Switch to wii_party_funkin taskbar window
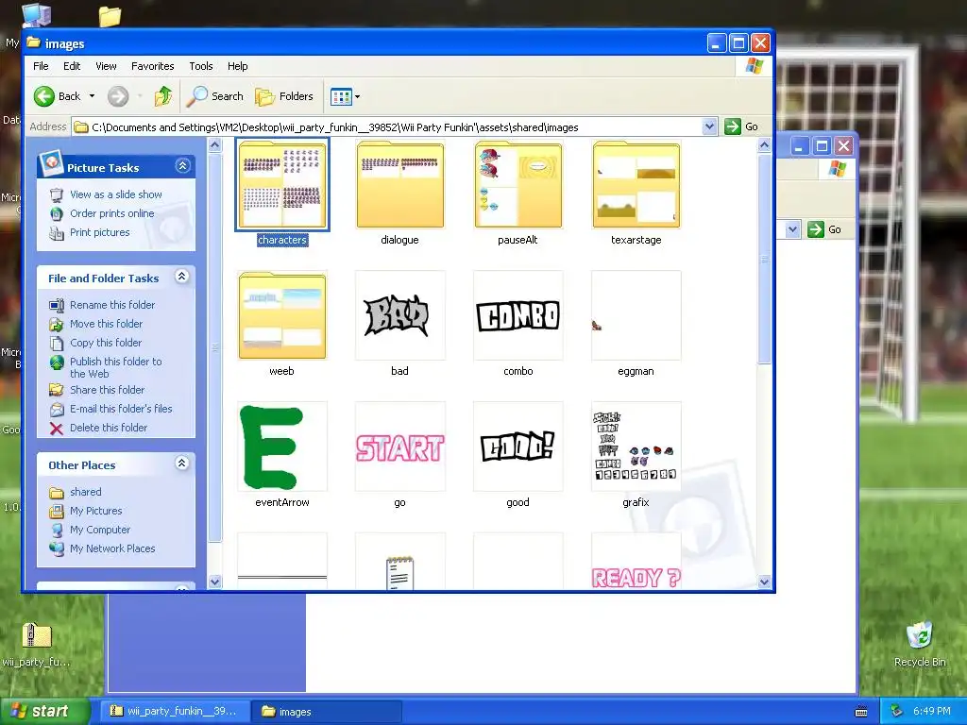 point(175,712)
